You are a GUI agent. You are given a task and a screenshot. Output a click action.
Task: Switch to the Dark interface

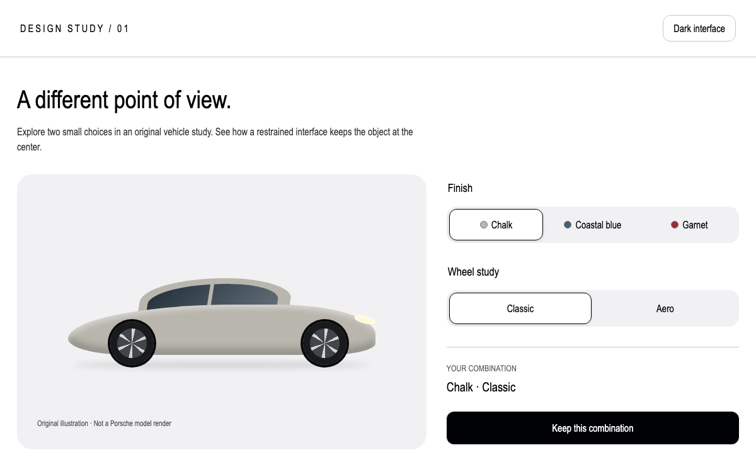click(699, 28)
